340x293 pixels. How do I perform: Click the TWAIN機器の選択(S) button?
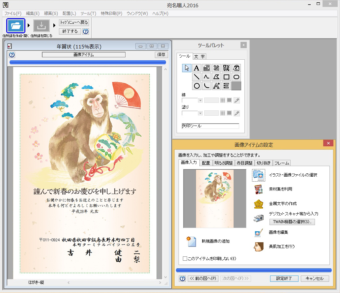[292, 222]
